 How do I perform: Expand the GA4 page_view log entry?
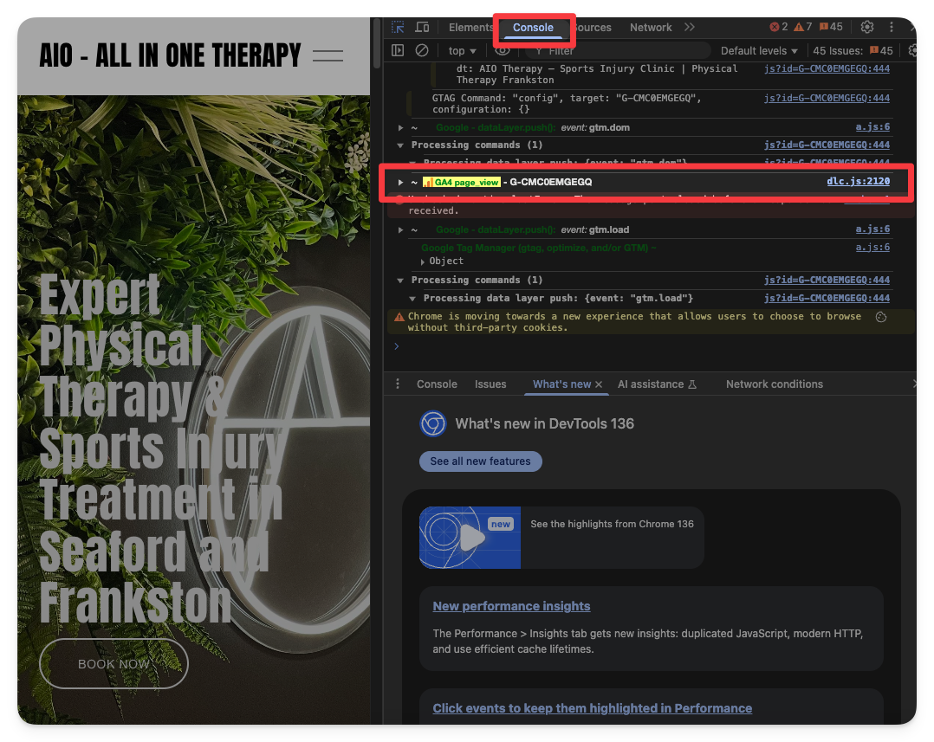400,182
